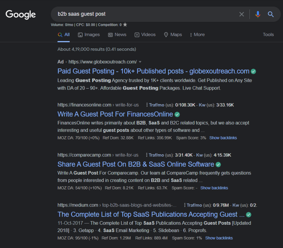
Task: Click into the search query field
Action: click(x=144, y=14)
